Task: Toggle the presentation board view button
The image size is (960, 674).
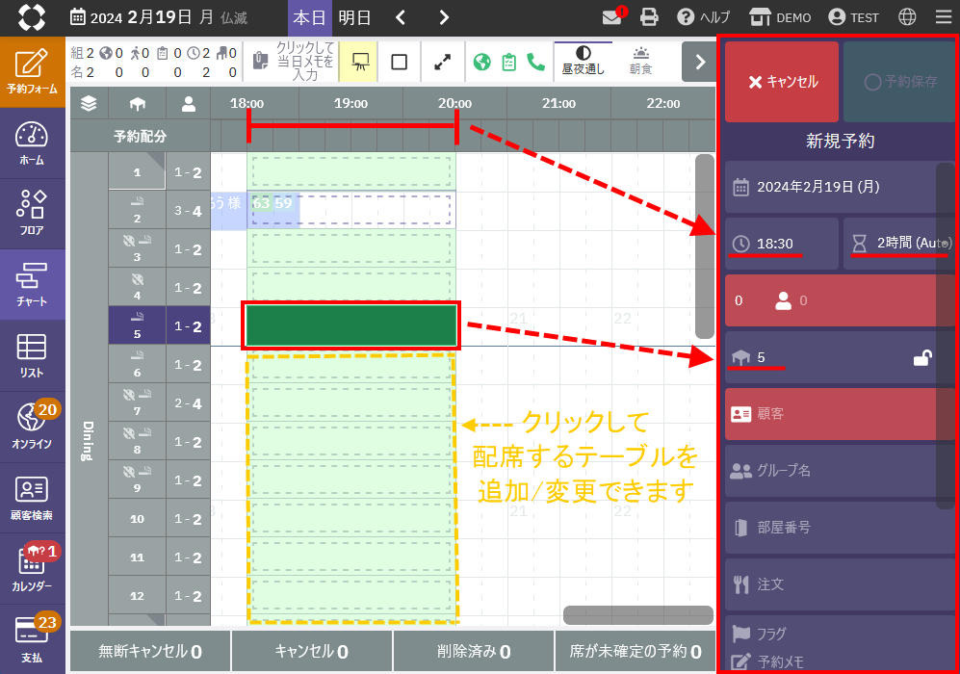Action: tap(361, 62)
